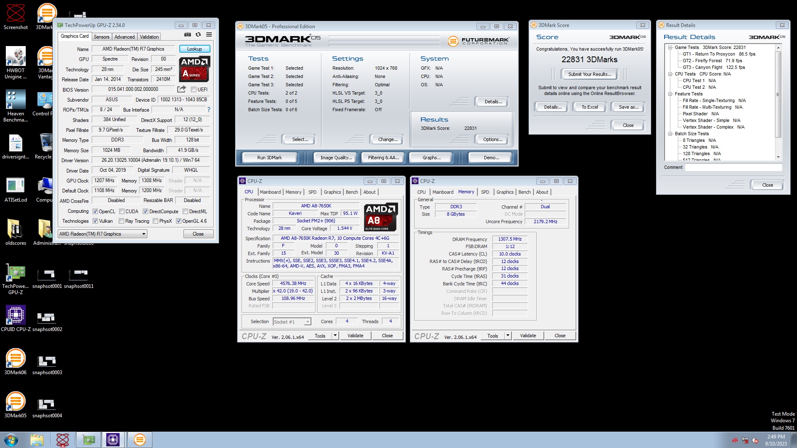Open Tools dropdown arrow in left CPU-Z
Image resolution: width=797 pixels, height=448 pixels.
point(335,336)
